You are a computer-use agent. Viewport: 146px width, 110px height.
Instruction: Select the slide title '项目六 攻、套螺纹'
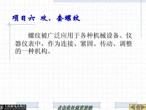tap(46, 18)
